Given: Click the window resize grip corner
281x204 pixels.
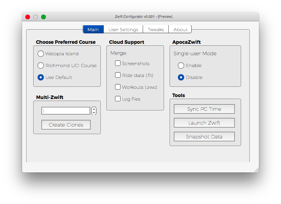Looking at the screenshot, I should tap(256, 170).
